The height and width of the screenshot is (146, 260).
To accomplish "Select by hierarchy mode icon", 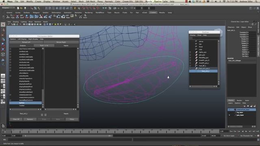I will 32,8.
